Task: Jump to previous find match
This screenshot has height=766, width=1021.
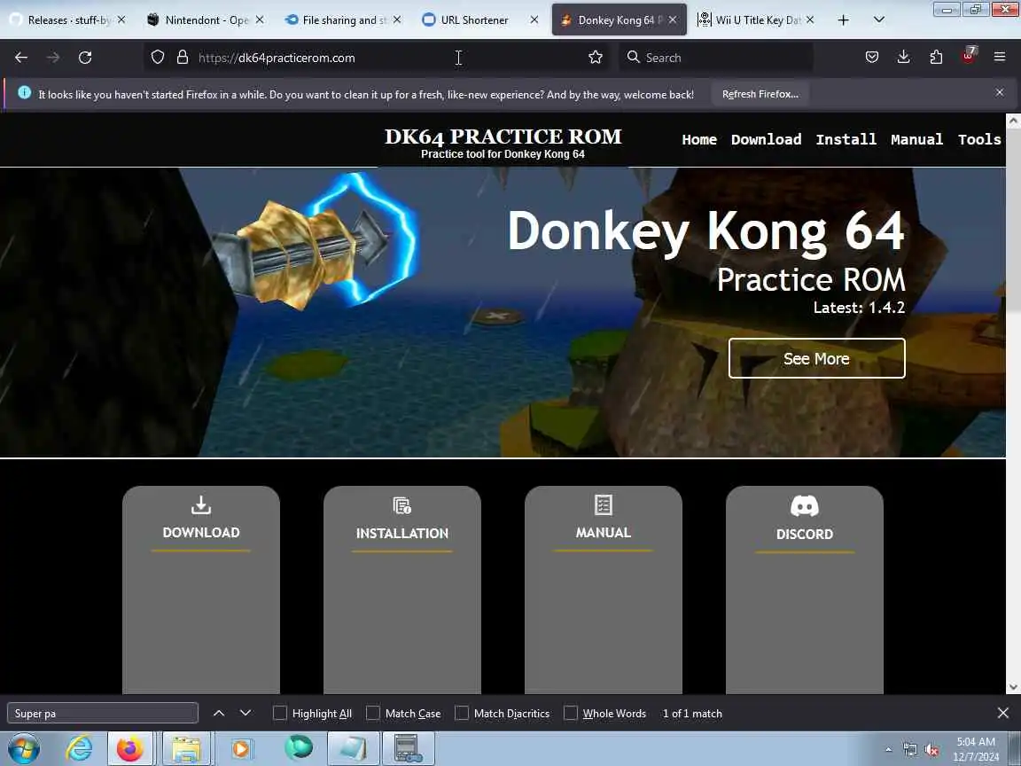Action: point(219,713)
